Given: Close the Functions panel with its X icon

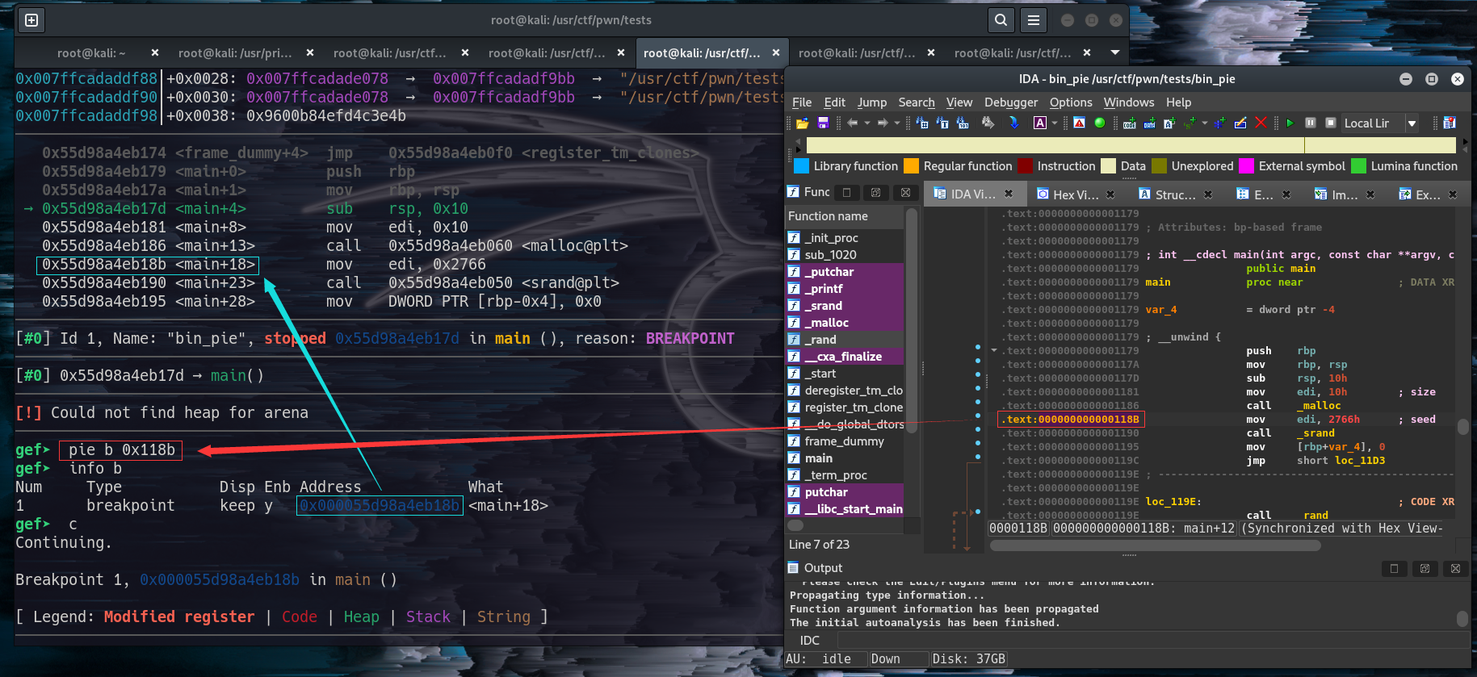Looking at the screenshot, I should 905,192.
